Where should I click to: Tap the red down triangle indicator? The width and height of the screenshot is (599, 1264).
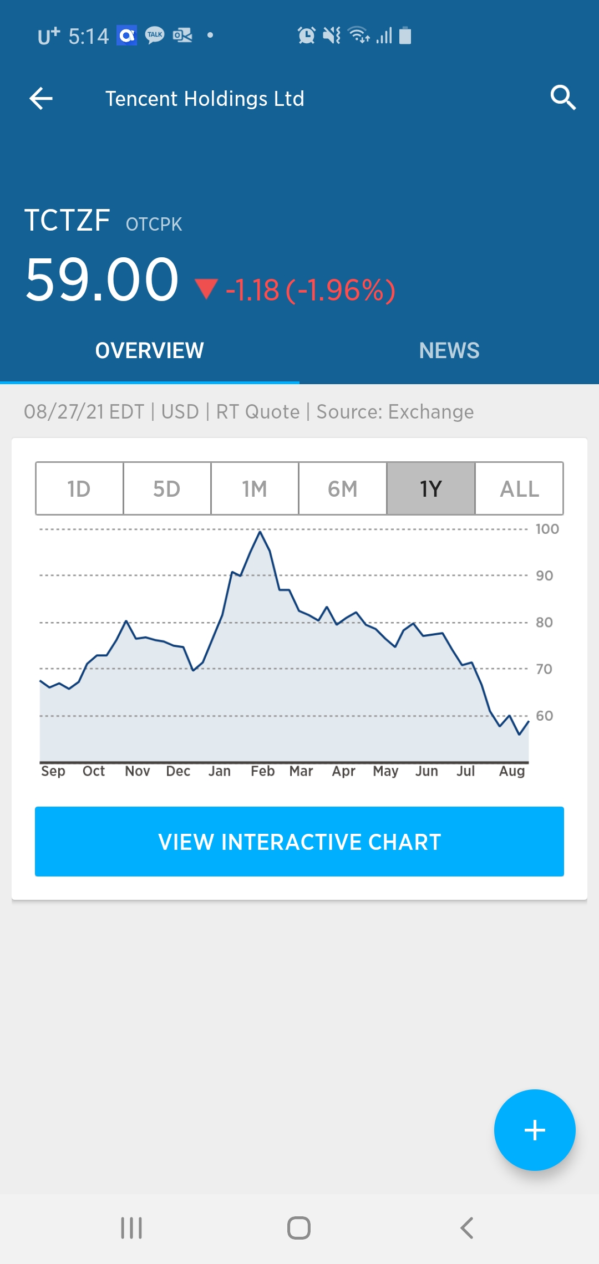206,289
